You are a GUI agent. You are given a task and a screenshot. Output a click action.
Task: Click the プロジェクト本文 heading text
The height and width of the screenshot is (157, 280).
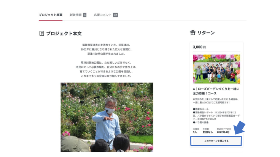pos(64,33)
